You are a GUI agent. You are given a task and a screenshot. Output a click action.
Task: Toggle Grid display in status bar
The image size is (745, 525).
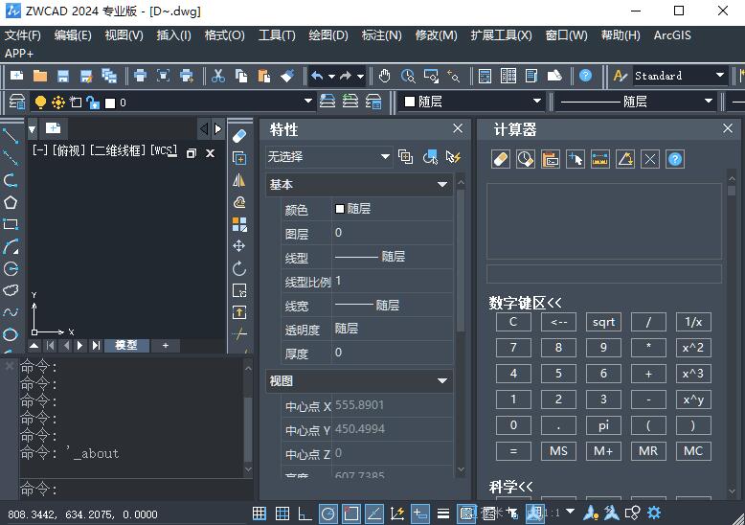coord(282,514)
